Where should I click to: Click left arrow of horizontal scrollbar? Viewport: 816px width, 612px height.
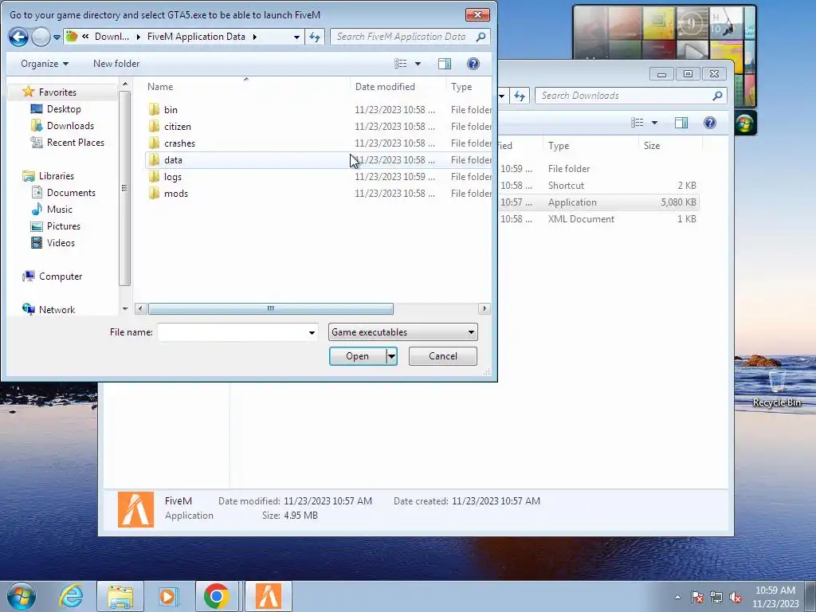[x=140, y=308]
